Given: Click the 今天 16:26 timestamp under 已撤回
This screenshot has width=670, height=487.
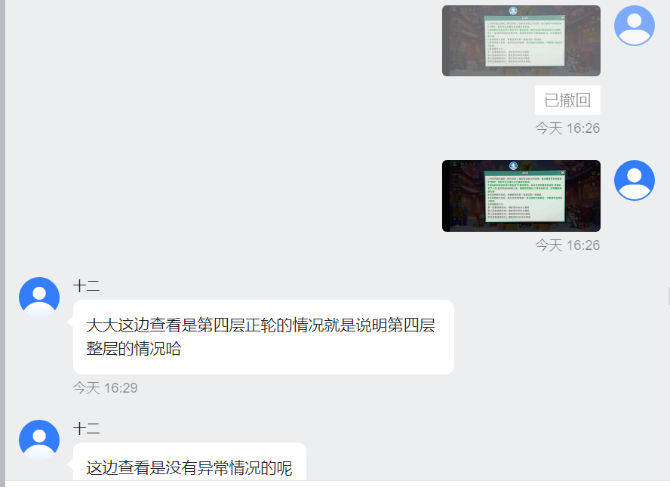Looking at the screenshot, I should (567, 128).
